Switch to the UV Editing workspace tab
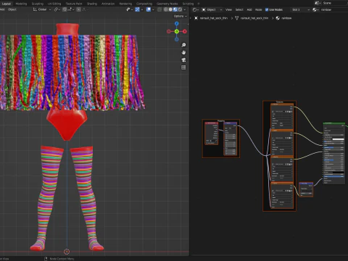 pos(54,4)
